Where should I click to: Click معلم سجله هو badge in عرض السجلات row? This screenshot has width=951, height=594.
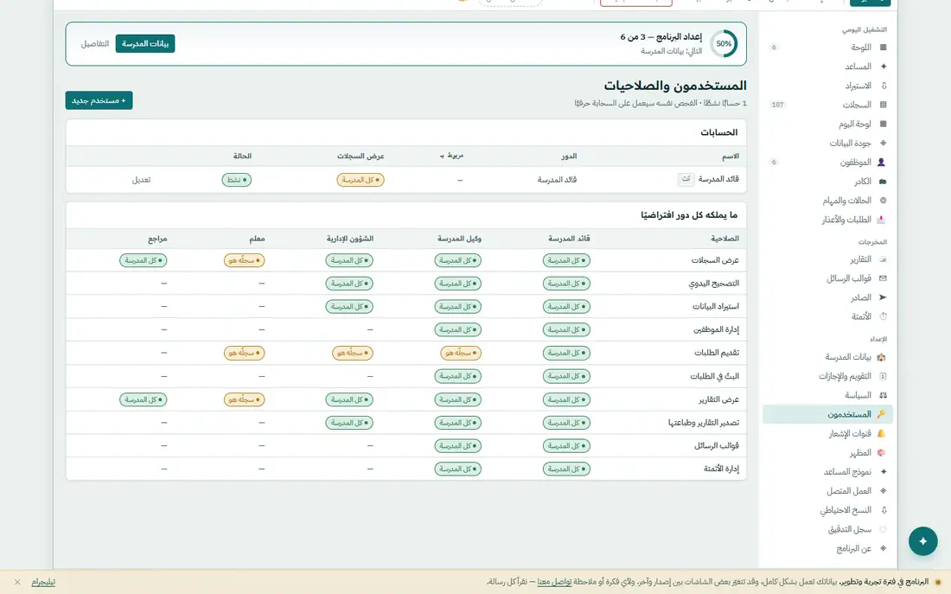[x=244, y=260]
